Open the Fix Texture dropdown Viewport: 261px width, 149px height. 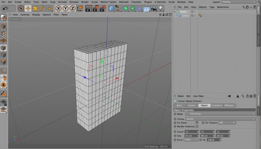227,123
